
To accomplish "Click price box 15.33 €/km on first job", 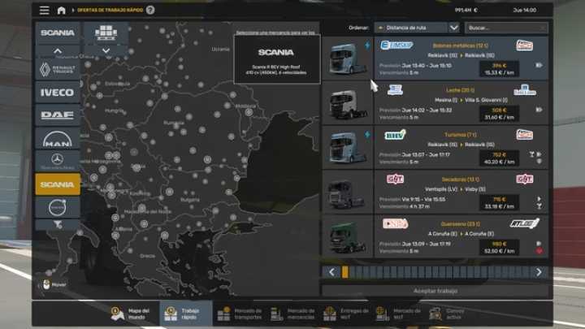I will pyautogui.click(x=499, y=68).
